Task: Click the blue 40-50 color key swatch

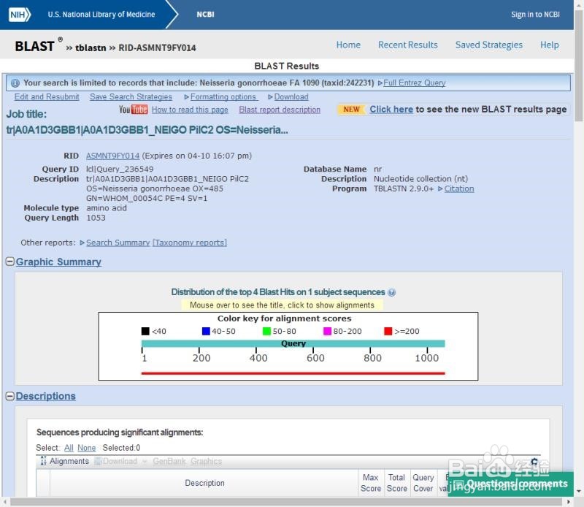Action: coord(206,331)
